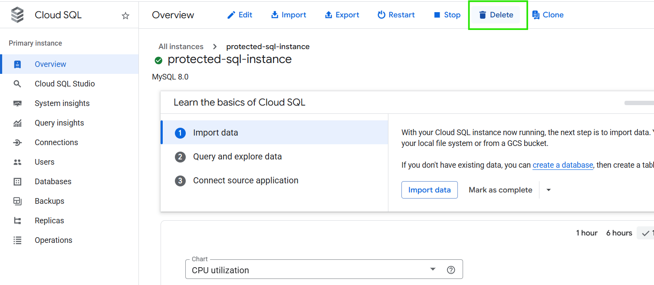This screenshot has height=285, width=654.
Task: Open Cloud SQL Studio in sidebar
Action: 65,84
